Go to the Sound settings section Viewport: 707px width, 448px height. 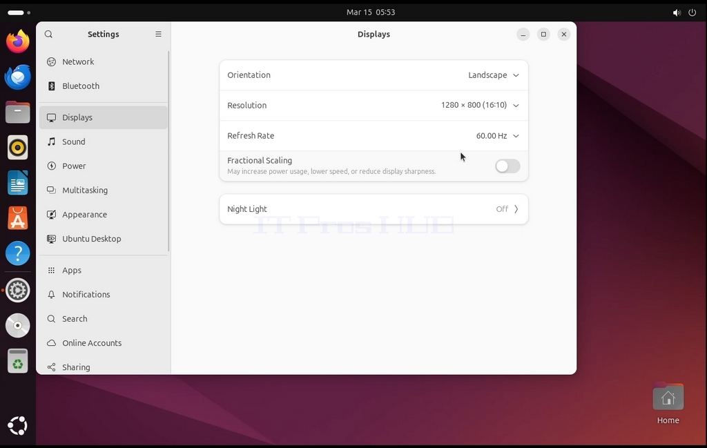point(104,142)
